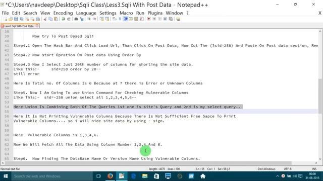The image size is (323, 181).
Task: Open the Run menu
Action: click(140, 13)
